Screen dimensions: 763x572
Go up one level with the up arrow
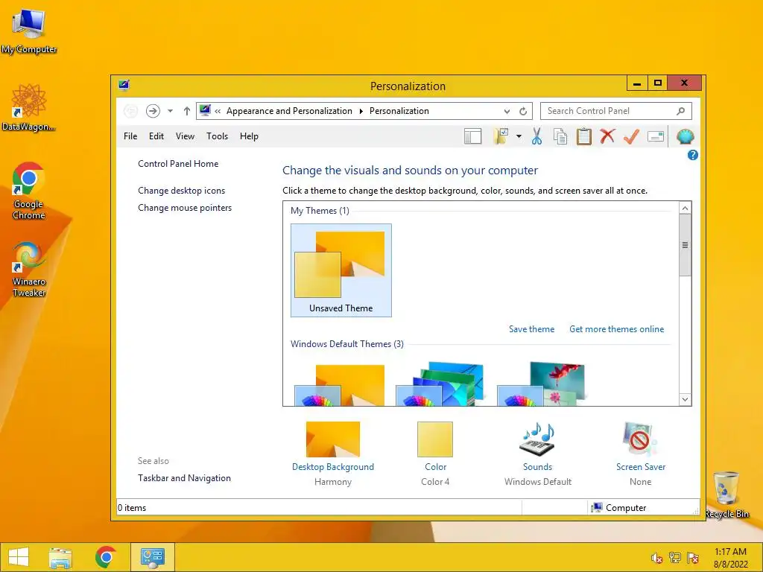pos(187,112)
